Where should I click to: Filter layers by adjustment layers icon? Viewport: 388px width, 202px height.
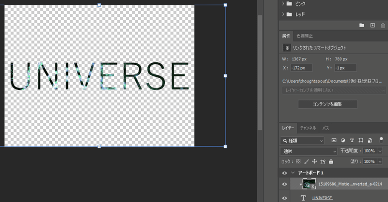point(343,140)
